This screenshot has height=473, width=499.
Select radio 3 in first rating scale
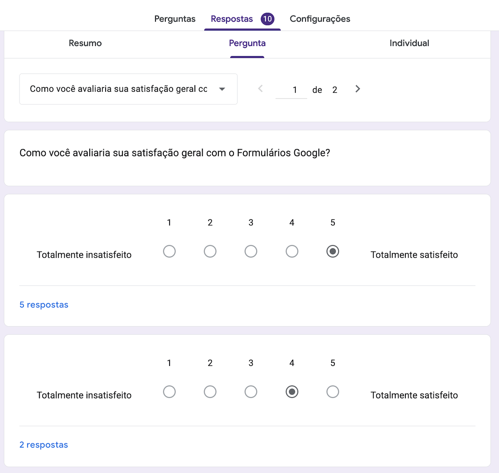[251, 251]
